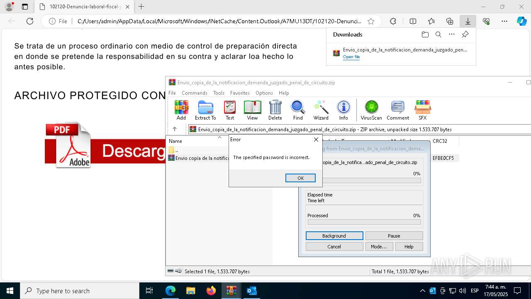Open Edge profile avatar icon
The height and width of the screenshot is (299, 531).
point(9,7)
